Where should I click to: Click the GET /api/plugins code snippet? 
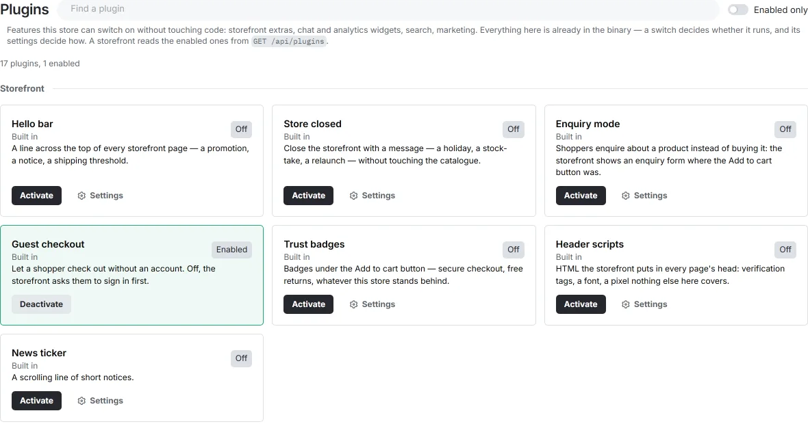[288, 41]
